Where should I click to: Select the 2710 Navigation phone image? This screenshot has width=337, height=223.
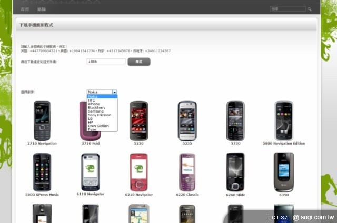pos(42,121)
